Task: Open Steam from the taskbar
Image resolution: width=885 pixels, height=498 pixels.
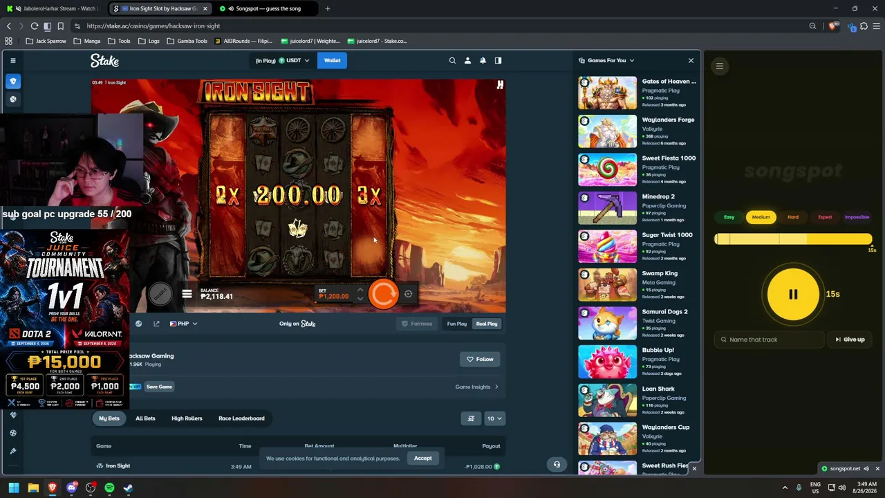Action: point(128,488)
